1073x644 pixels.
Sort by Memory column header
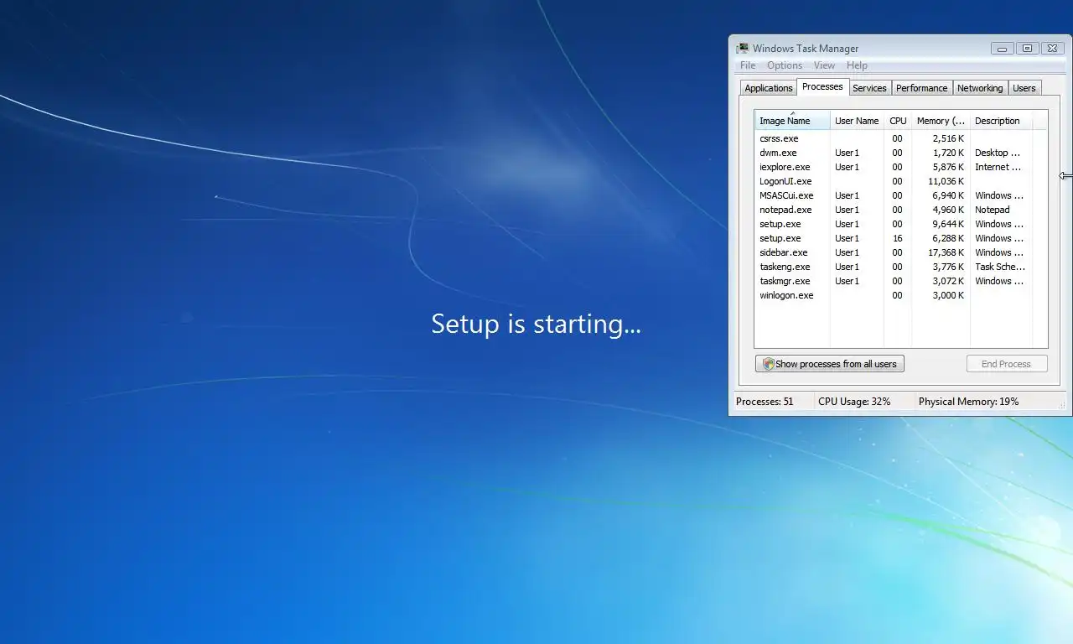[941, 121]
